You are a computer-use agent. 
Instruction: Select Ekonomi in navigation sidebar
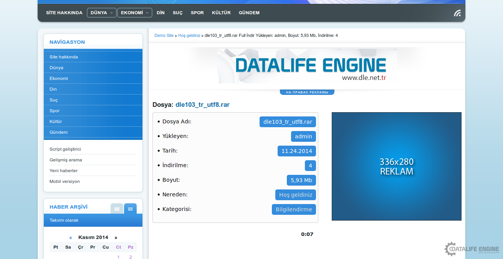pyautogui.click(x=93, y=78)
